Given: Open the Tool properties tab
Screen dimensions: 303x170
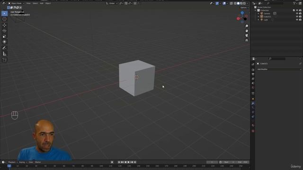Looking at the screenshot, I should click(x=253, y=64).
